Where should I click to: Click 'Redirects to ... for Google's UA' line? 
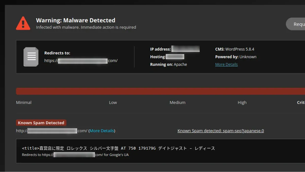[75, 155]
